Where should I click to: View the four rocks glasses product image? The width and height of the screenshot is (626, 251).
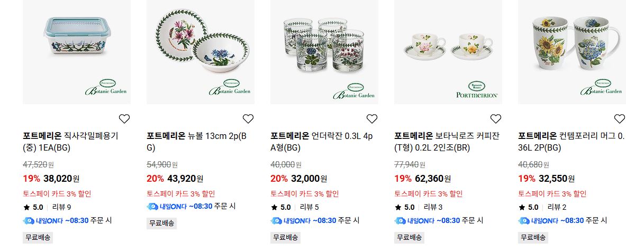click(x=324, y=52)
